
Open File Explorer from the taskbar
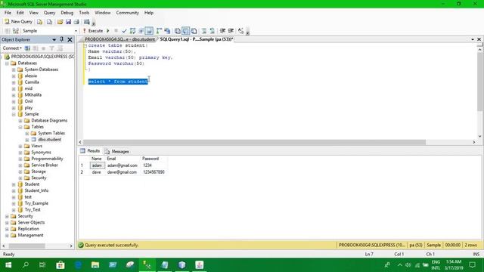[95, 265]
